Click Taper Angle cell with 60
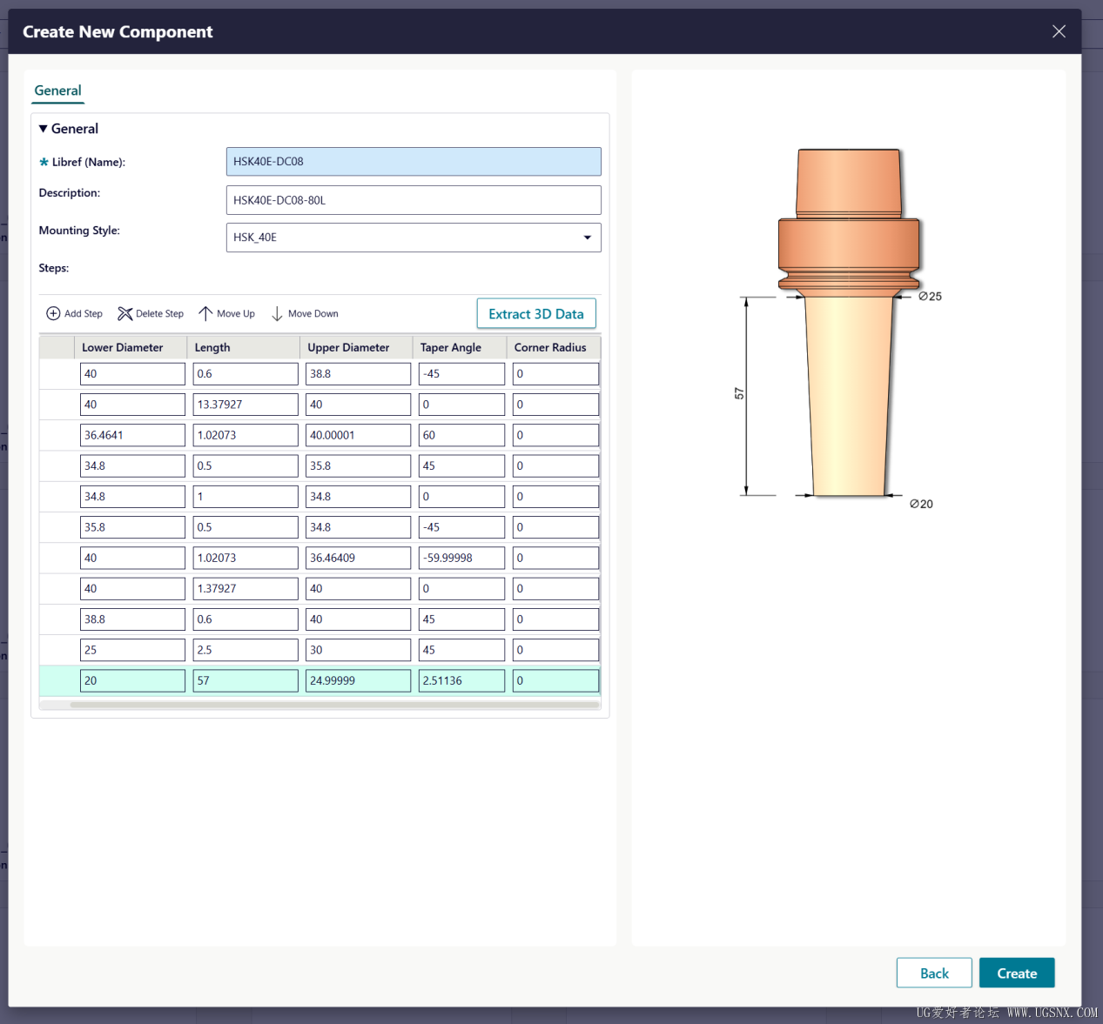The height and width of the screenshot is (1024, 1103). tap(461, 435)
